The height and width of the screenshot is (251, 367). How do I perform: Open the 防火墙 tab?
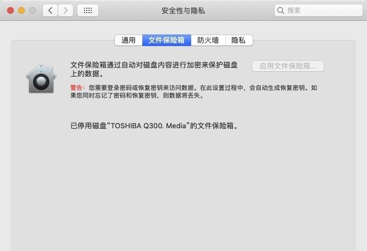coord(208,40)
